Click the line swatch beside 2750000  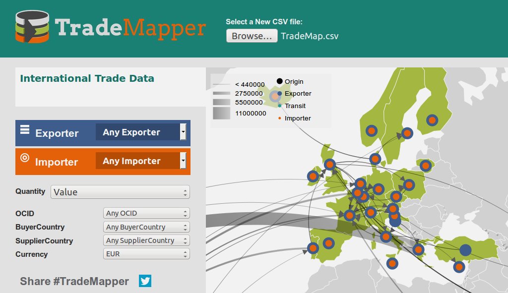tap(222, 93)
